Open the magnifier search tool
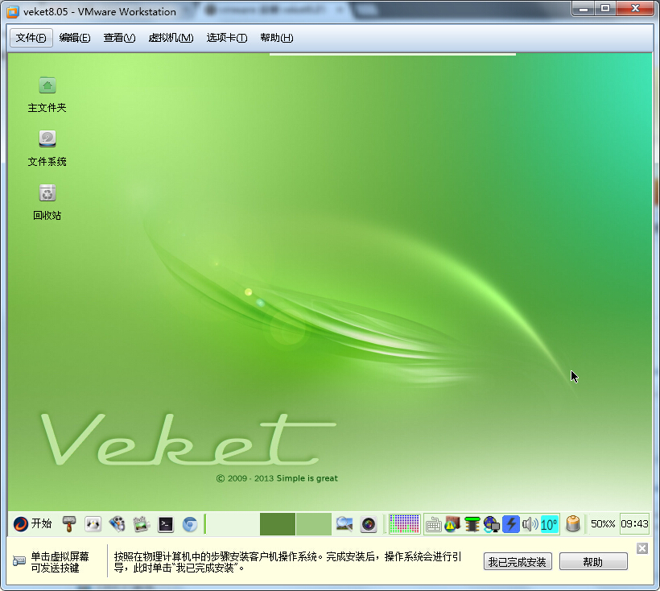Image resolution: width=660 pixels, height=591 pixels. click(x=344, y=524)
